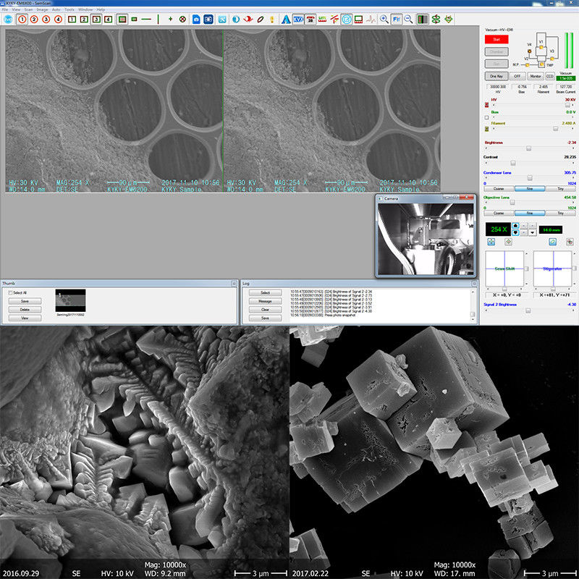Image resolution: width=579 pixels, height=579 pixels.
Task: Click the Stigmator crosshair pad
Action: click(x=553, y=269)
